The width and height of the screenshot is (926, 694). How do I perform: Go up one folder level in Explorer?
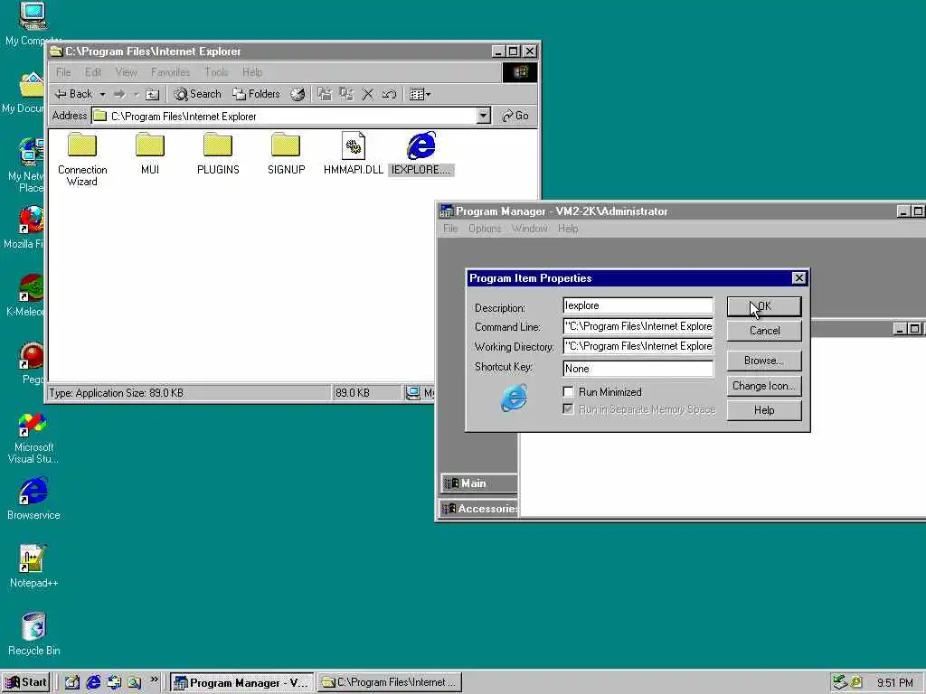[x=152, y=94]
